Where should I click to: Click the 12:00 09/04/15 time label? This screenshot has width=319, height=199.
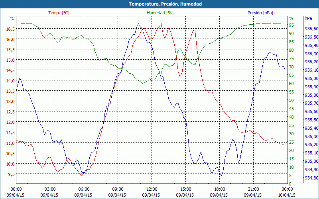click(x=151, y=192)
